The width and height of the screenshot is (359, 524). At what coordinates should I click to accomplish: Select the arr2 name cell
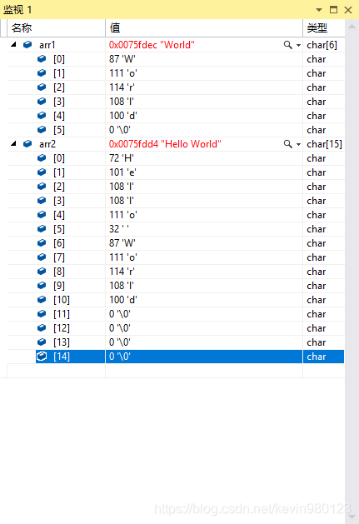[x=47, y=144]
